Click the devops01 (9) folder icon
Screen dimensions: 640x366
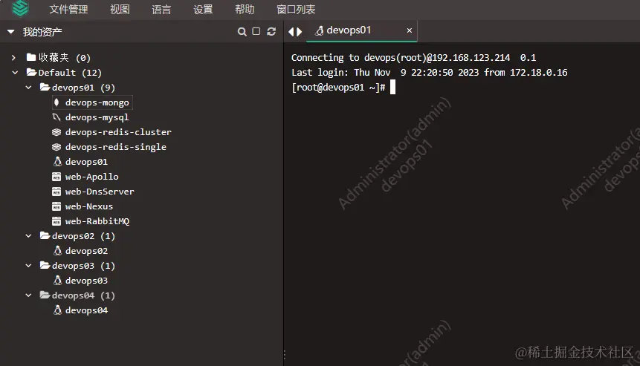[x=45, y=87]
